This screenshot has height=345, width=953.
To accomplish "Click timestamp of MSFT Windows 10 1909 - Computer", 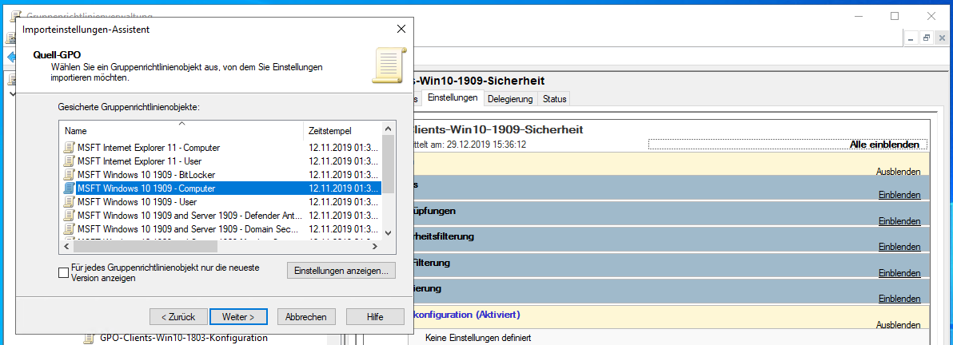I will coord(344,188).
